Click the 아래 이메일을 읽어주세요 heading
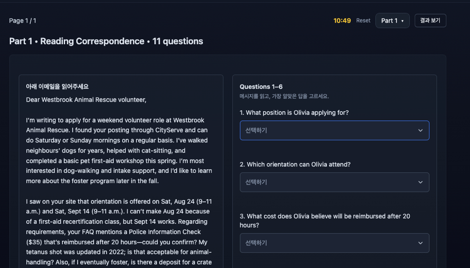 (x=57, y=86)
